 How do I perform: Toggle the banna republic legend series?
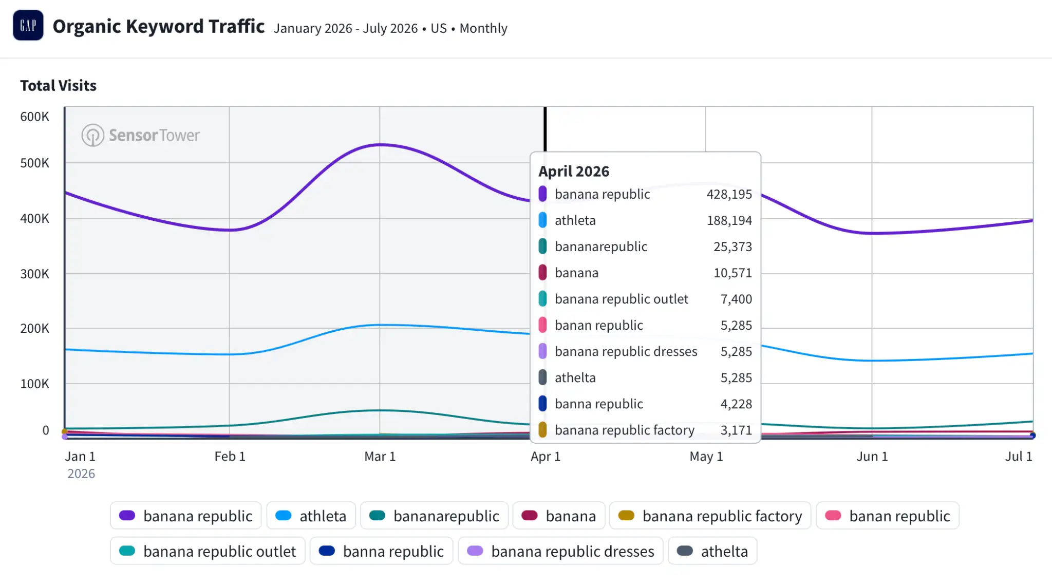382,551
